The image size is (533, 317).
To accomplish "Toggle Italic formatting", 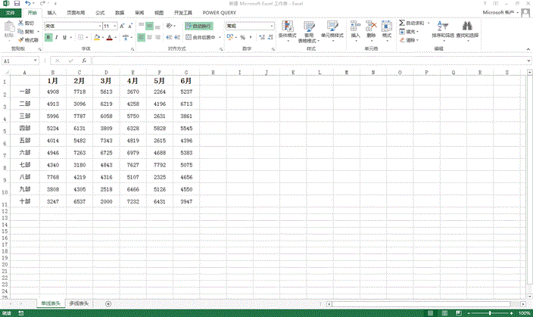I will pos(58,37).
